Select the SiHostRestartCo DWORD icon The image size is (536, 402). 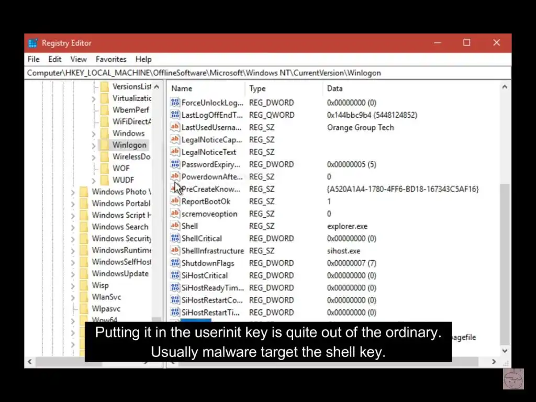pos(175,300)
